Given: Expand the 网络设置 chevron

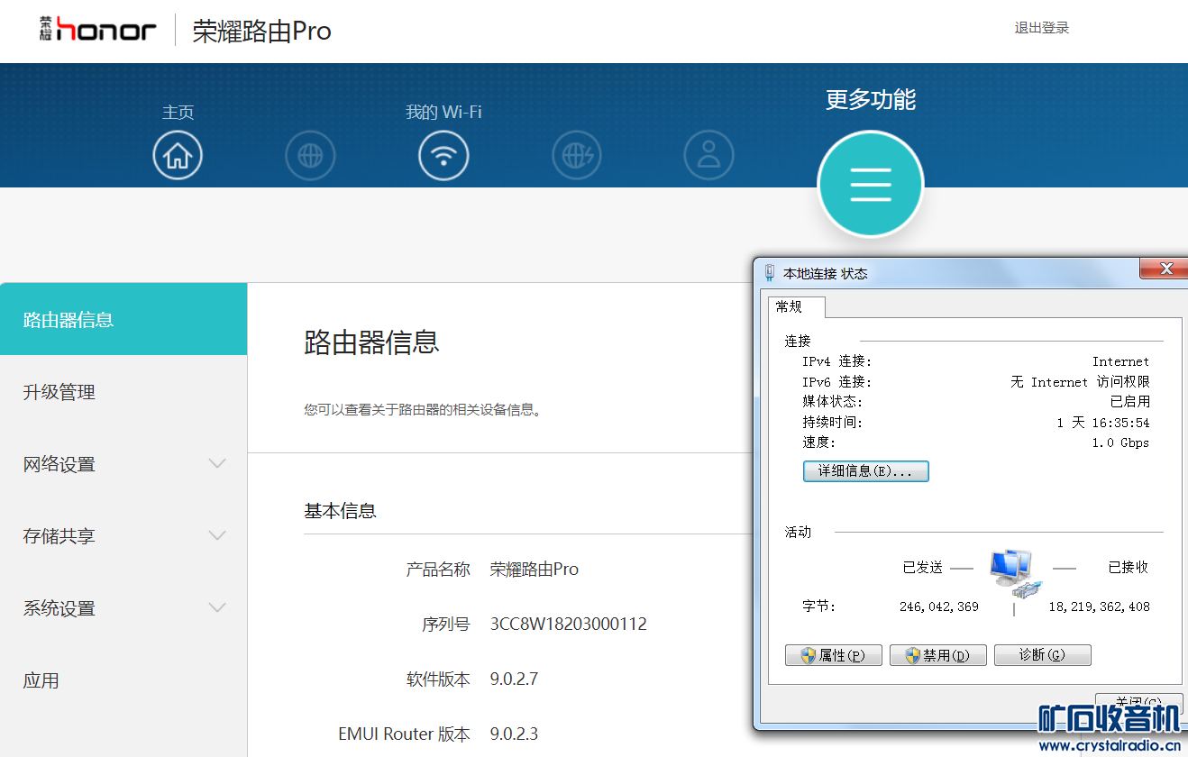Looking at the screenshot, I should [217, 463].
